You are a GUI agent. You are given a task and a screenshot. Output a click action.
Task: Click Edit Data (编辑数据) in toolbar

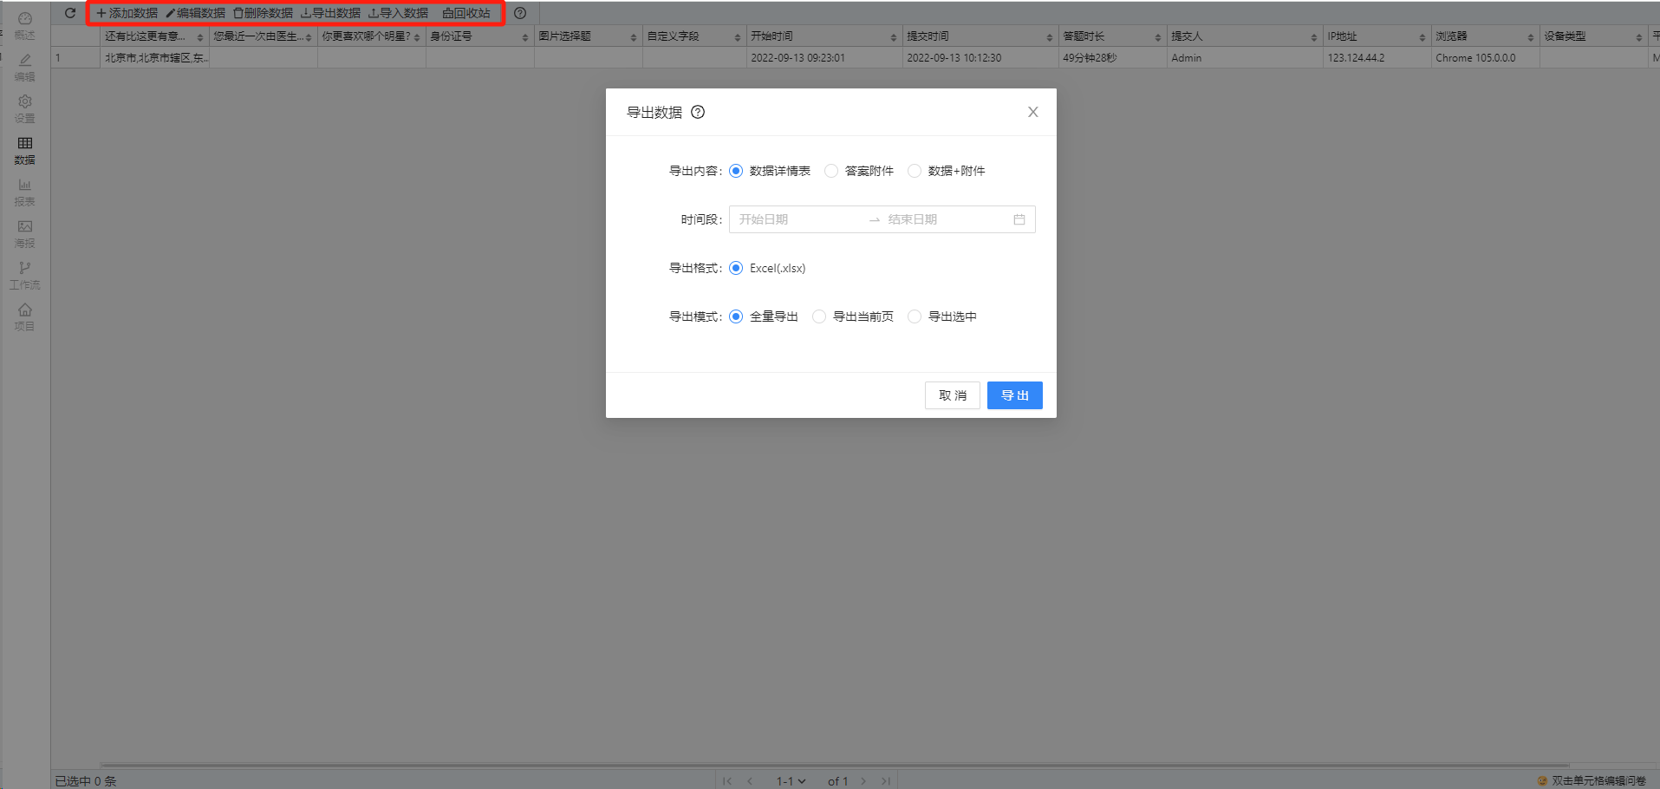pos(195,13)
